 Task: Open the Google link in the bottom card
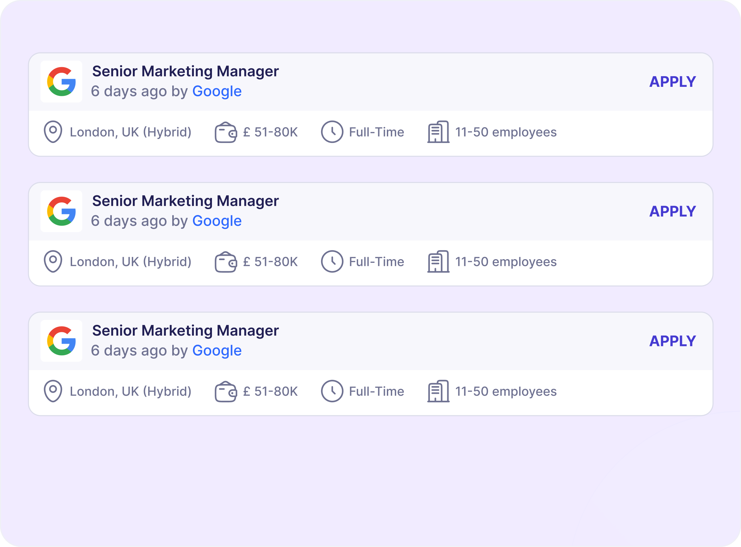click(x=217, y=351)
